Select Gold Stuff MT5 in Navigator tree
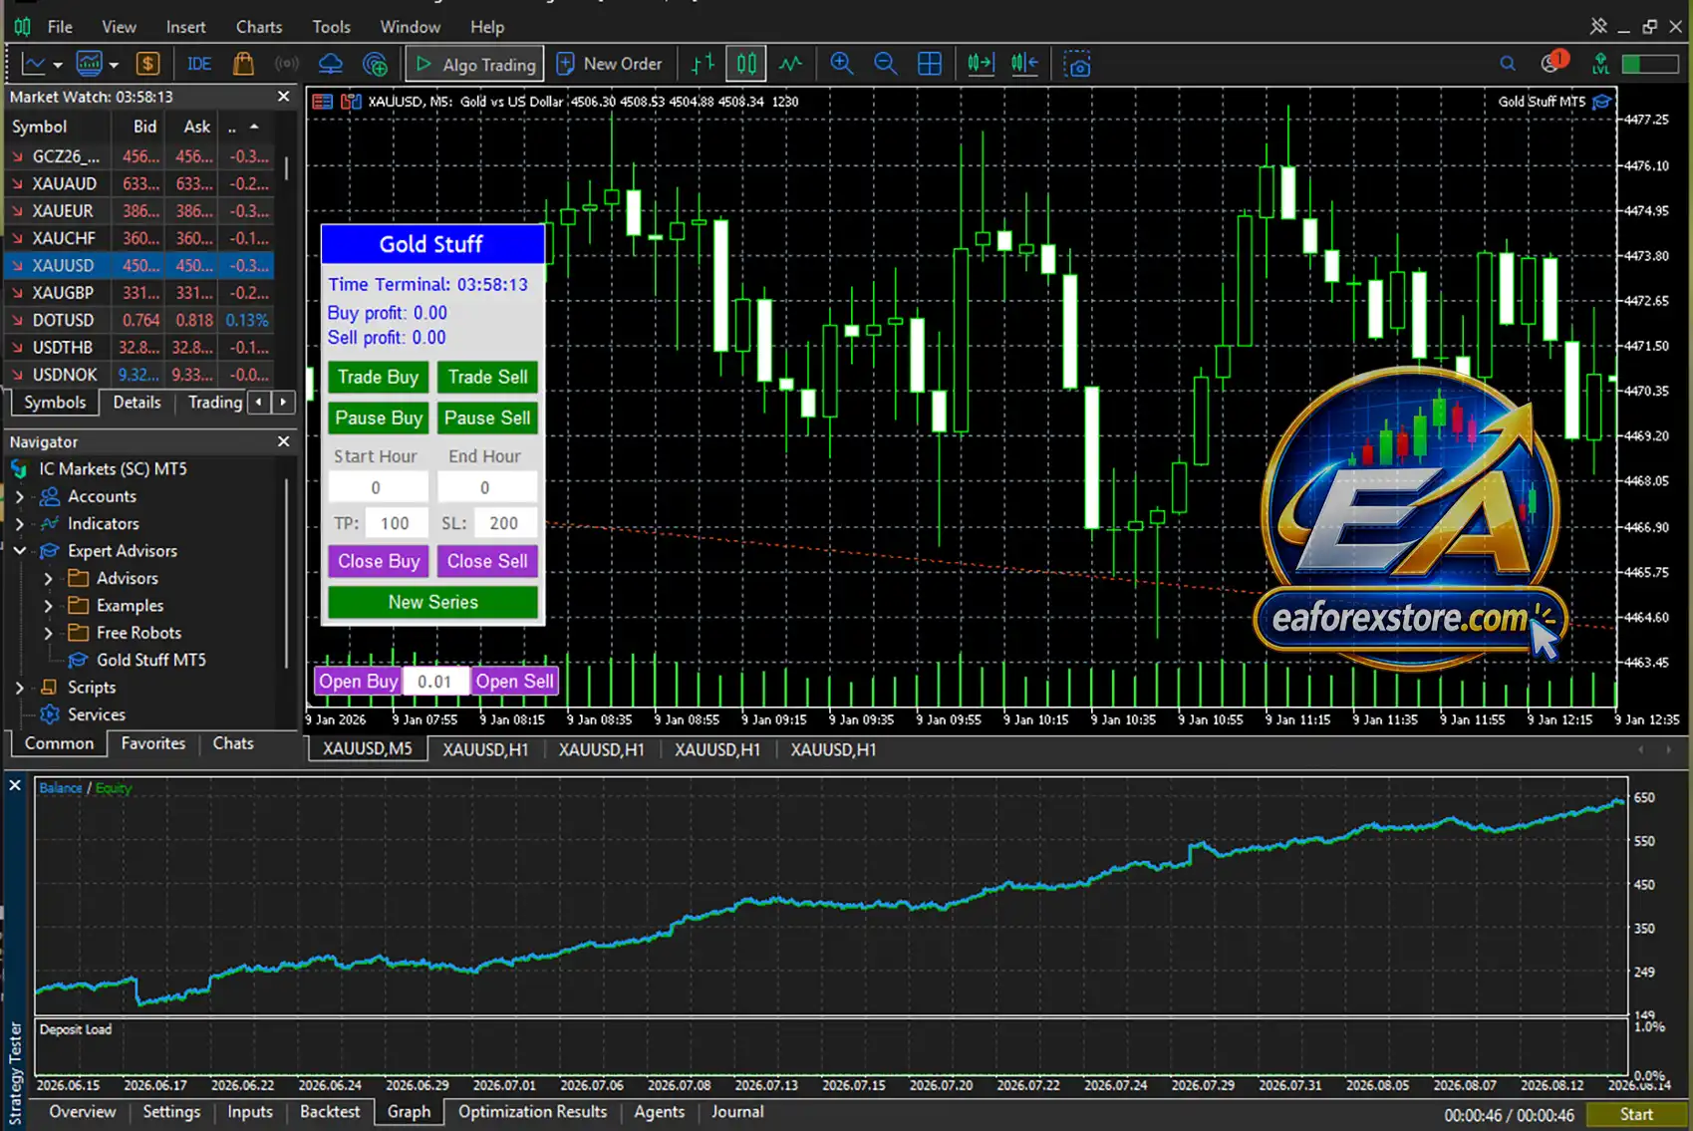The height and width of the screenshot is (1131, 1693). [x=150, y=660]
